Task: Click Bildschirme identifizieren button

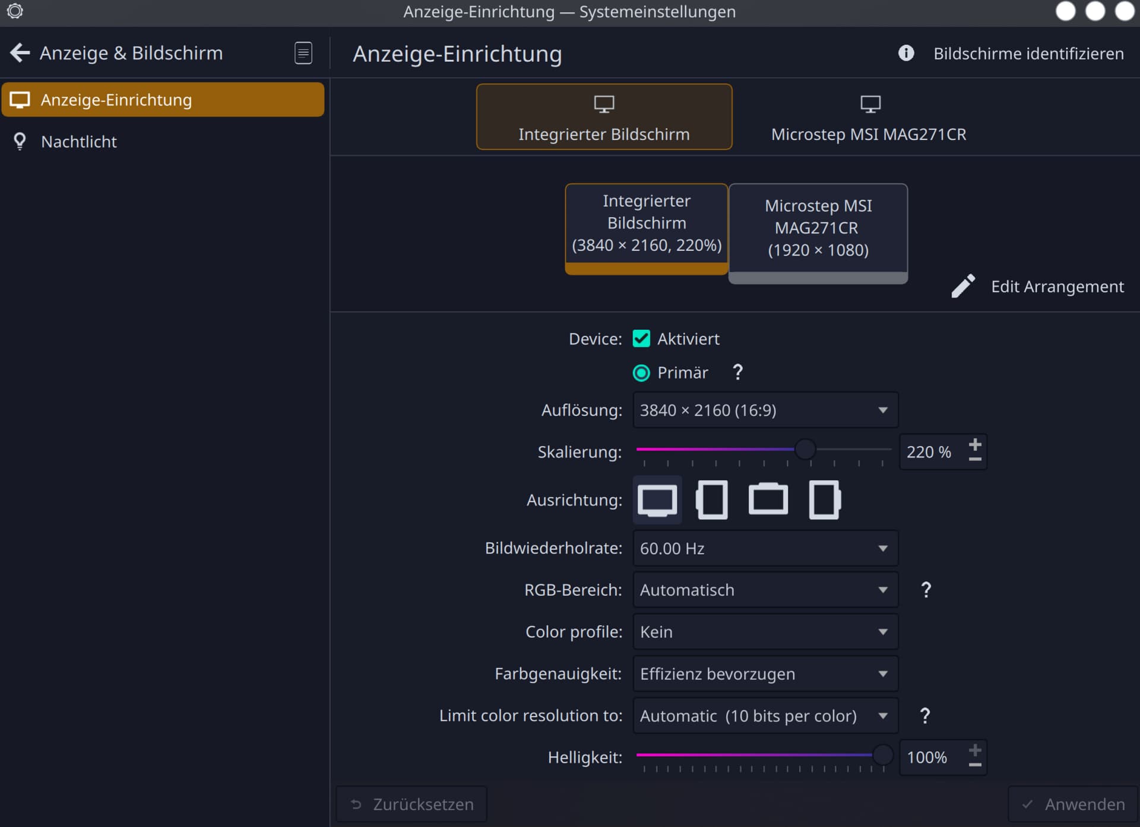Action: click(x=1028, y=53)
